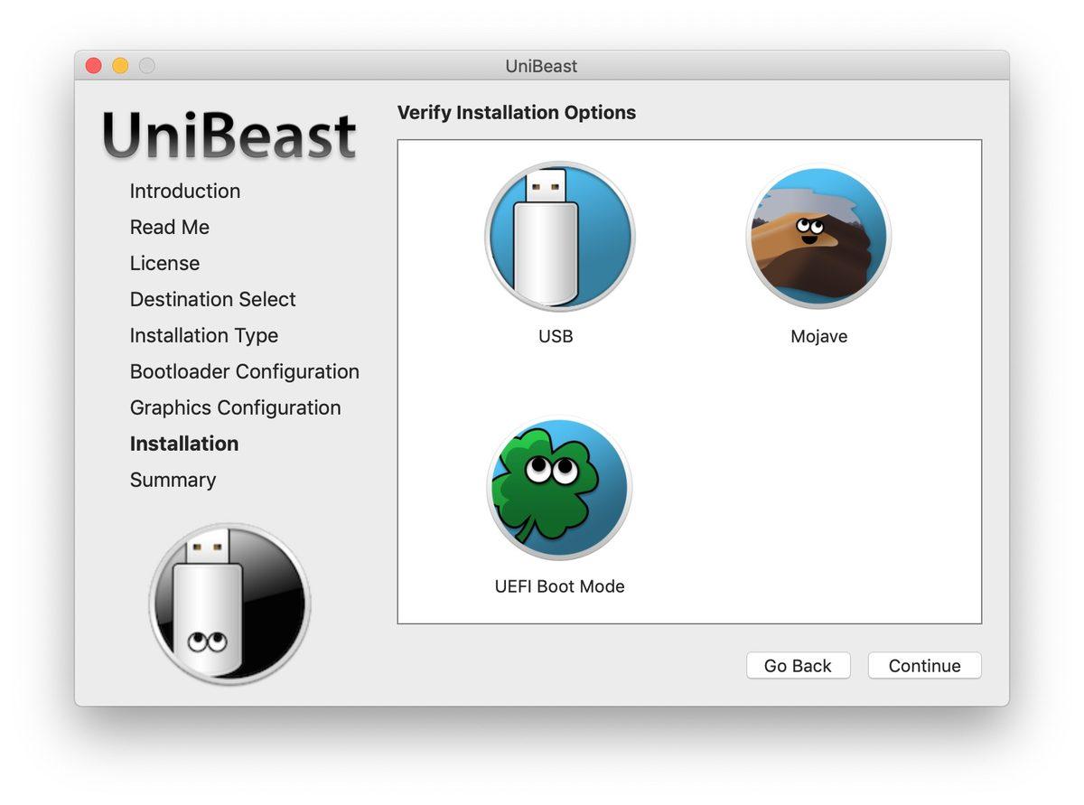Open the Graphics Configuration step
1084x805 pixels.
[236, 408]
